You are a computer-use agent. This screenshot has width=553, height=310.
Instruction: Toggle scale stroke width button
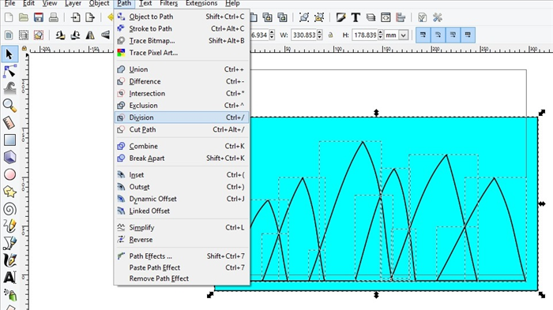[423, 35]
